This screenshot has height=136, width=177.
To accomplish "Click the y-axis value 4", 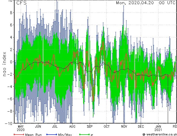I will click(x=11, y=37).
